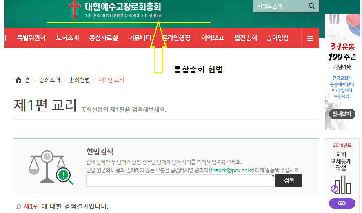Screen dimensions: 362x213
Task: Click the 총회헌법 breadcrumb link
Action: 80,80
